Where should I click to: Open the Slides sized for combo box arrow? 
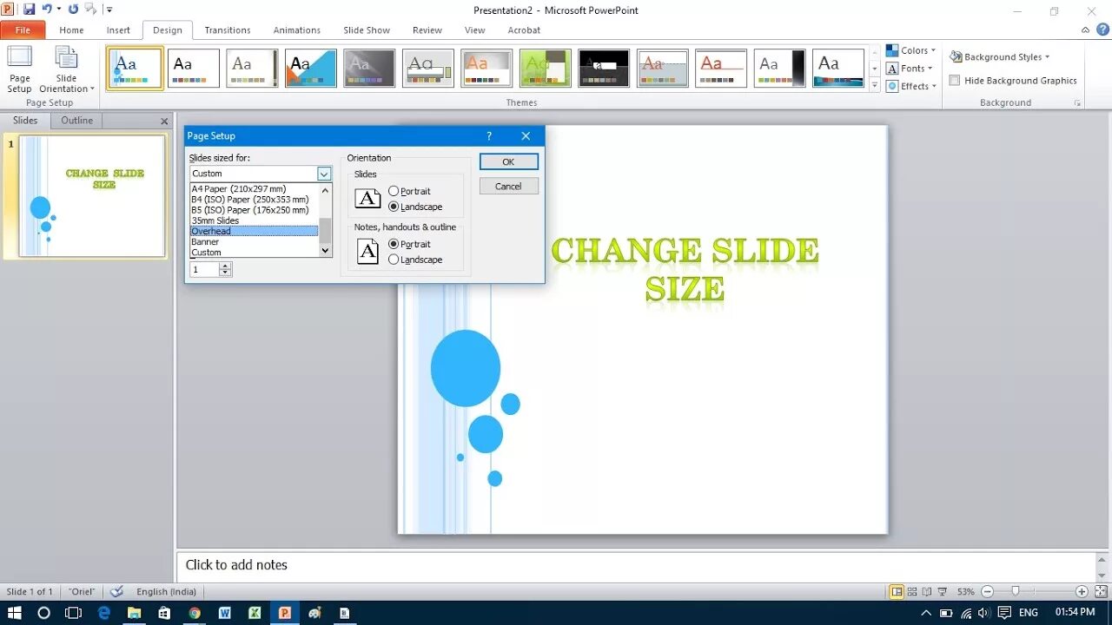point(324,174)
